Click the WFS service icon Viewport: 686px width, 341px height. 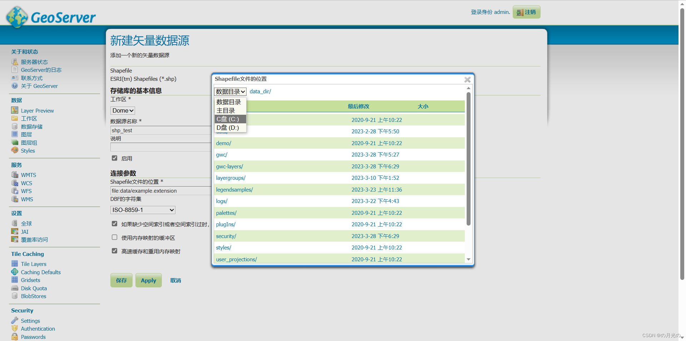click(x=15, y=191)
